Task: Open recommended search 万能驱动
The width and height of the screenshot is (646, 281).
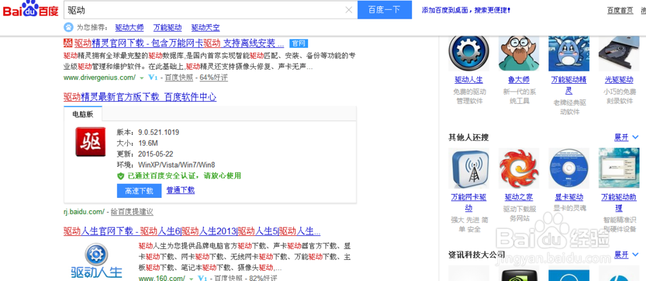Action: point(167,28)
